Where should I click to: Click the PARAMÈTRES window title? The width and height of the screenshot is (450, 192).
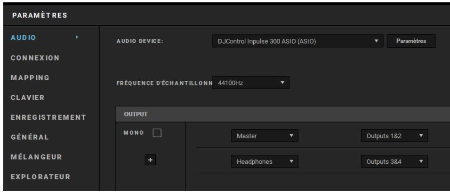40,15
